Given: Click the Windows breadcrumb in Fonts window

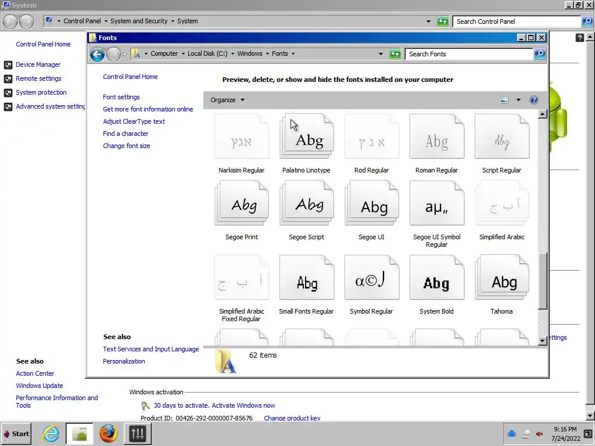Looking at the screenshot, I should [x=250, y=53].
